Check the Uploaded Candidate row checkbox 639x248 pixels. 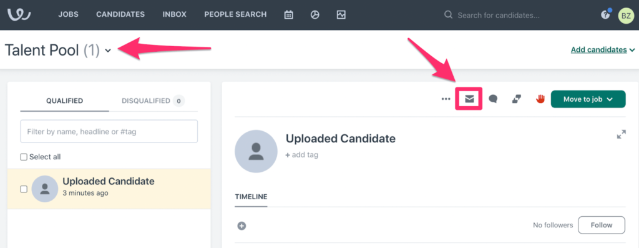click(24, 189)
